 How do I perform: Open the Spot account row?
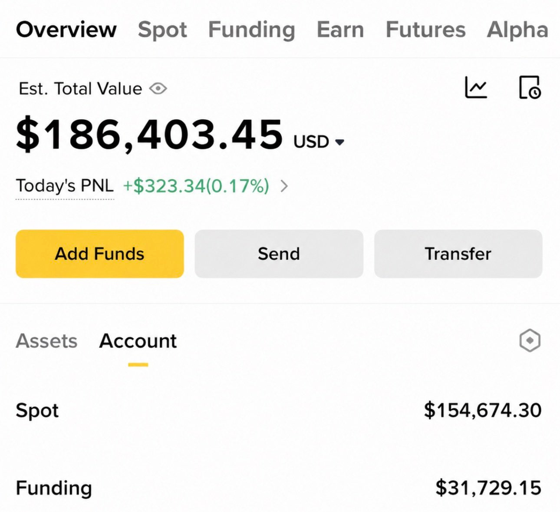pos(279,410)
